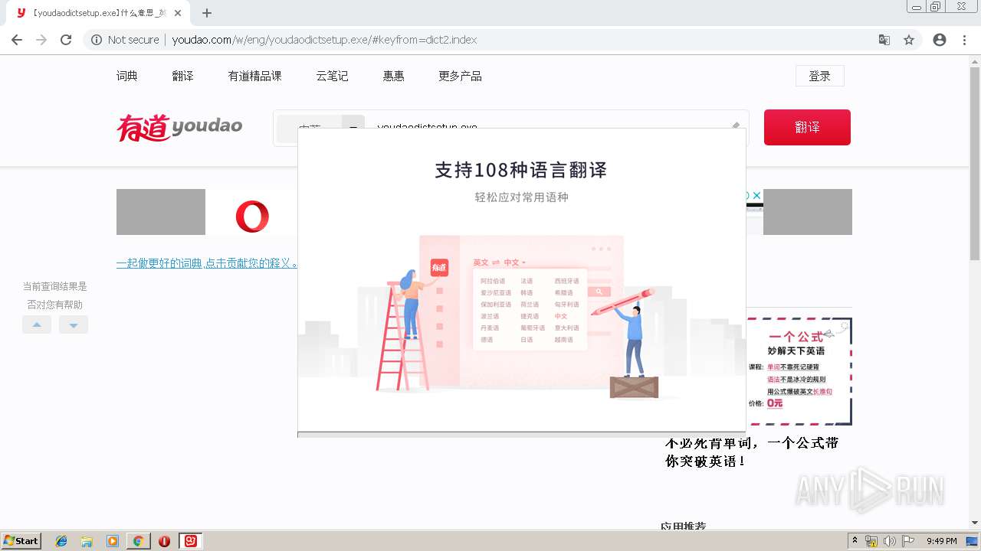Click the Youdao logo
The image size is (981, 551).
coord(179,127)
